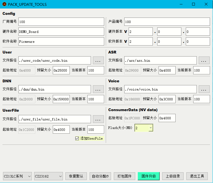Click the 上级目录 button
The image size is (213, 183).
pos(173,176)
